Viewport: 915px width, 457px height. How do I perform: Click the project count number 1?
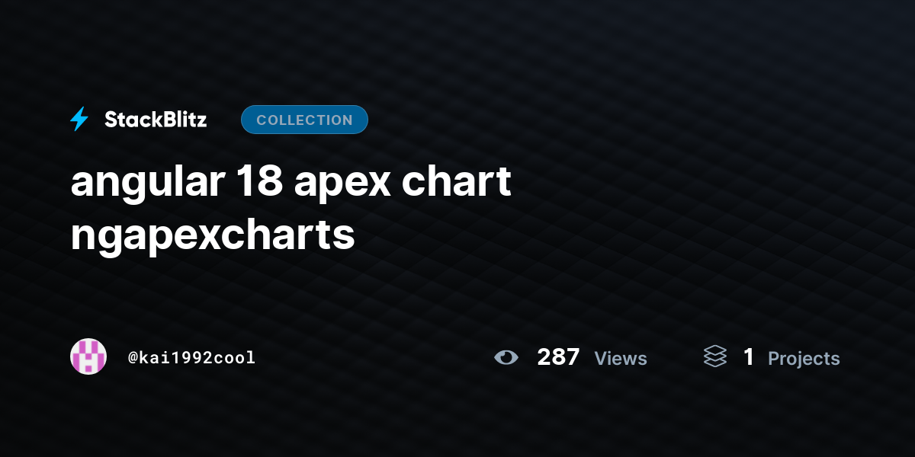749,357
